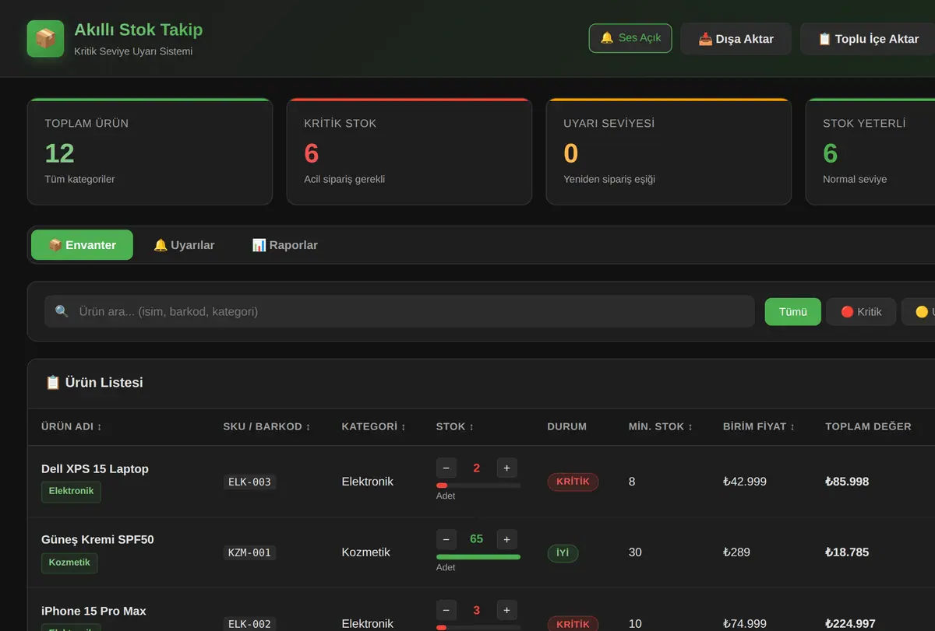Screen dimensions: 935x631
Task: Open Toplu İçe Aktar bulk import
Action: [868, 39]
